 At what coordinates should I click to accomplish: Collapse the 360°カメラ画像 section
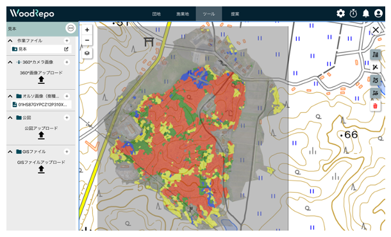(10, 62)
